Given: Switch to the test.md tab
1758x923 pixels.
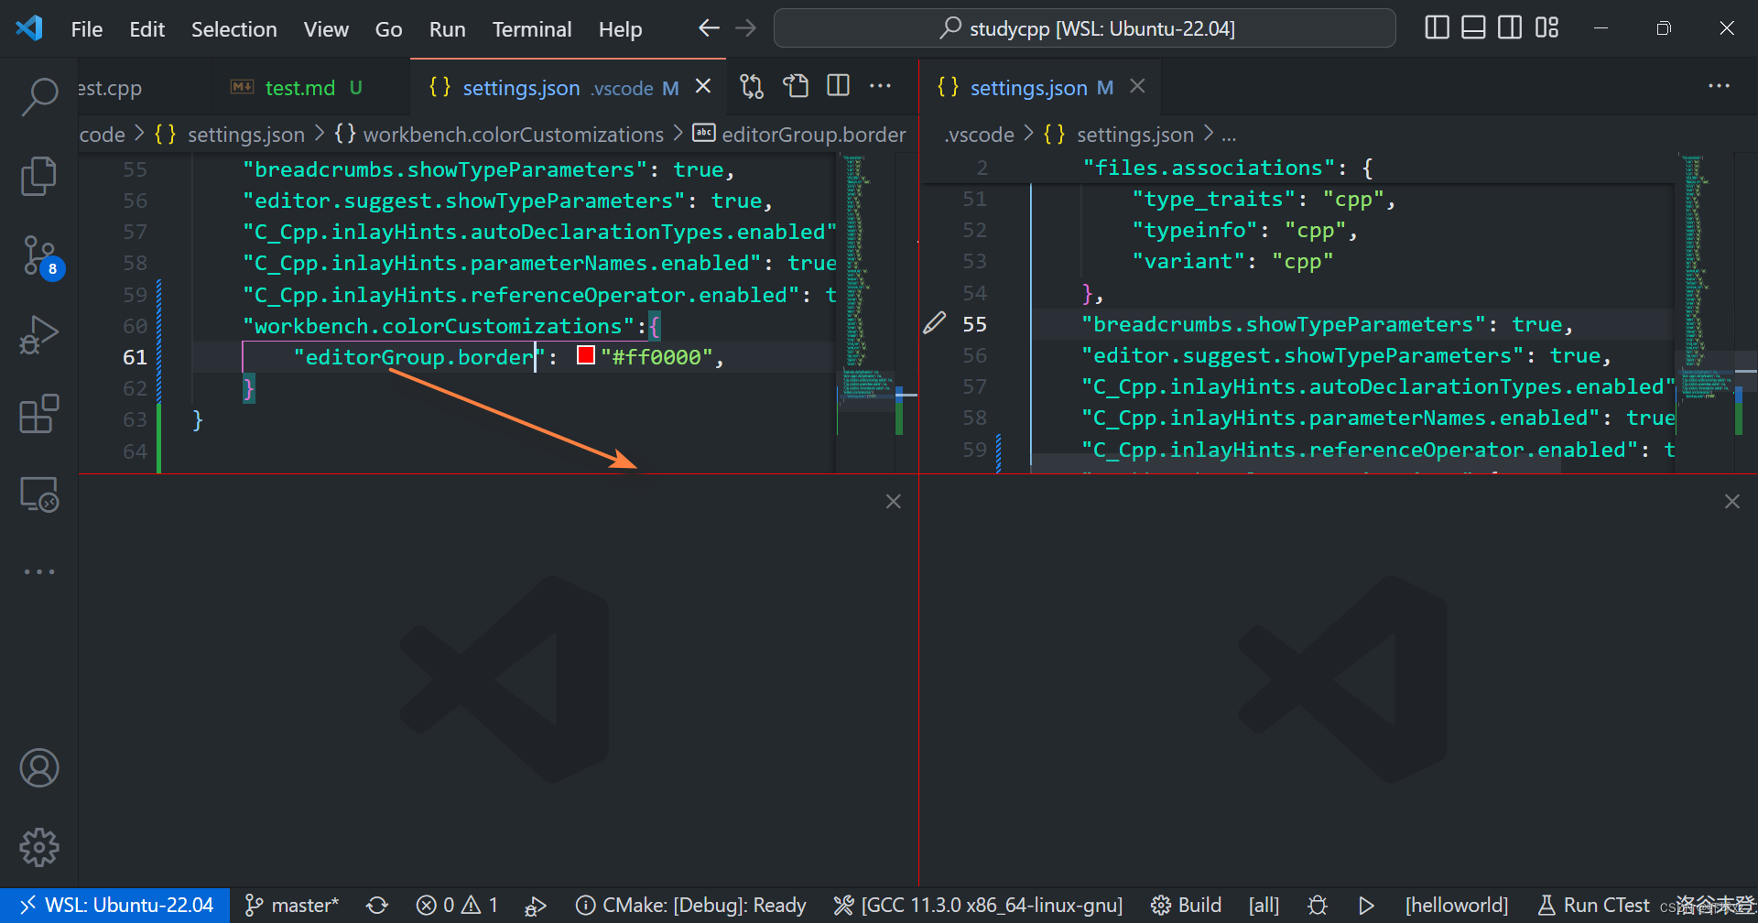Looking at the screenshot, I should coord(311,88).
